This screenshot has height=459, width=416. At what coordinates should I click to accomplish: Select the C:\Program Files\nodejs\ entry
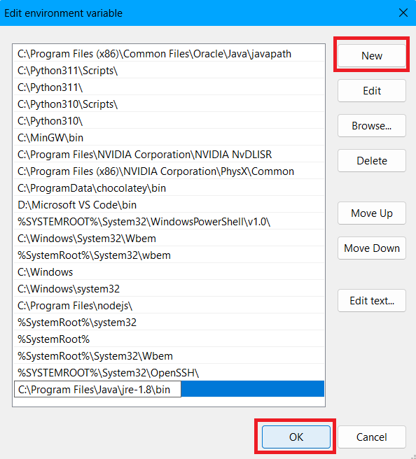(169, 306)
